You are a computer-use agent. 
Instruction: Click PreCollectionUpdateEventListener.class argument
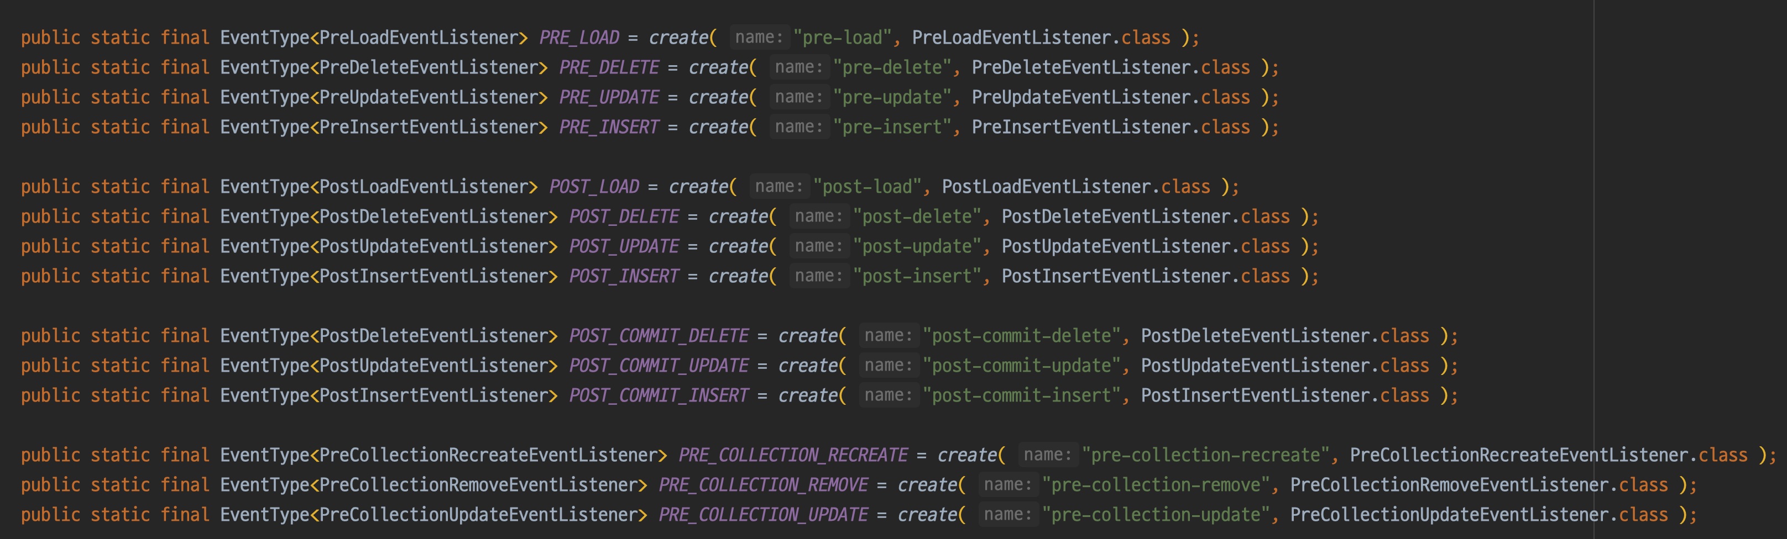(1479, 514)
